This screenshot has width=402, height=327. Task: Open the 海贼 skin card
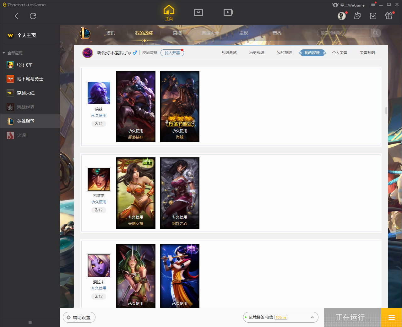pos(180,106)
